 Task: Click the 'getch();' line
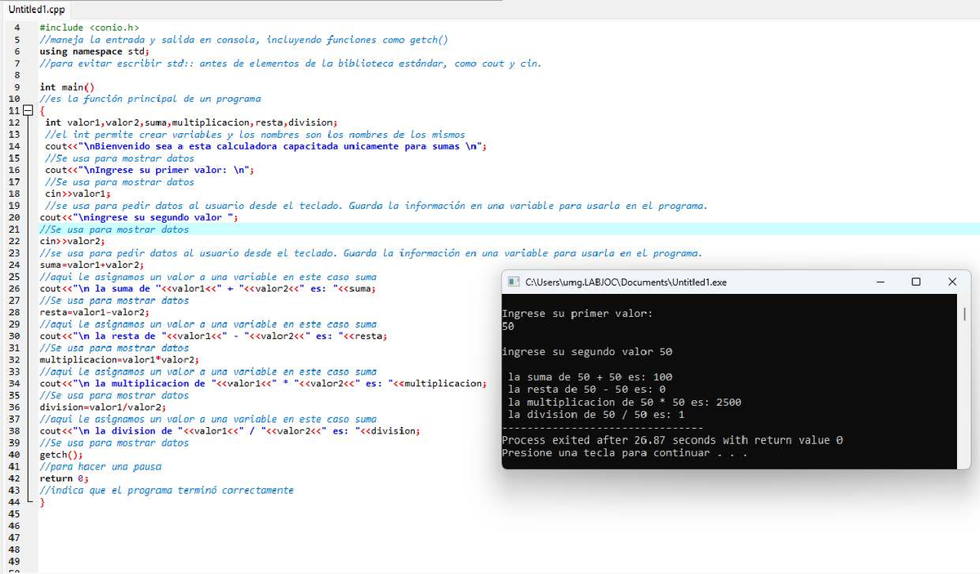(x=61, y=455)
